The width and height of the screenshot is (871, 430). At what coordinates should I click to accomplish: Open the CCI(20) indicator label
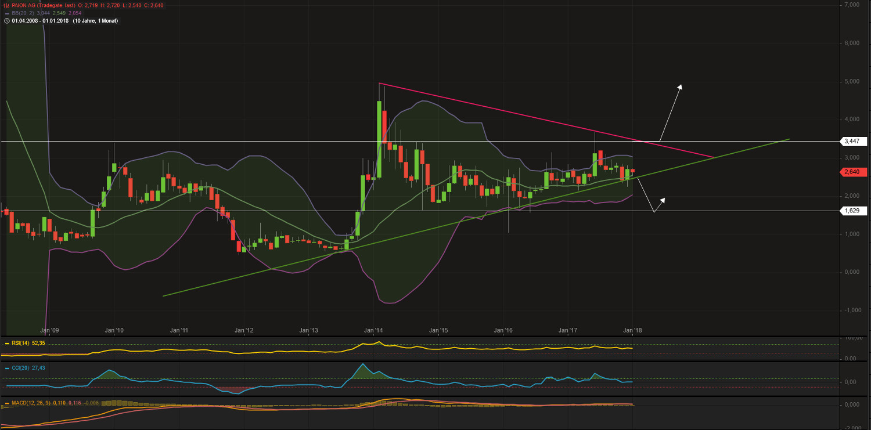pyautogui.click(x=21, y=368)
